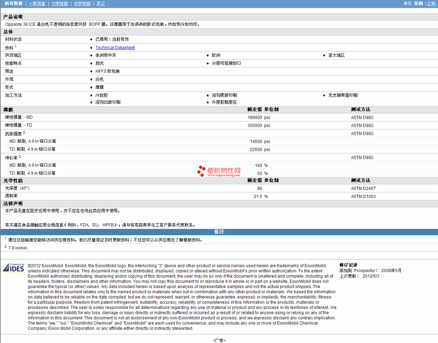Click the 法律声明 section header

[13, 204]
